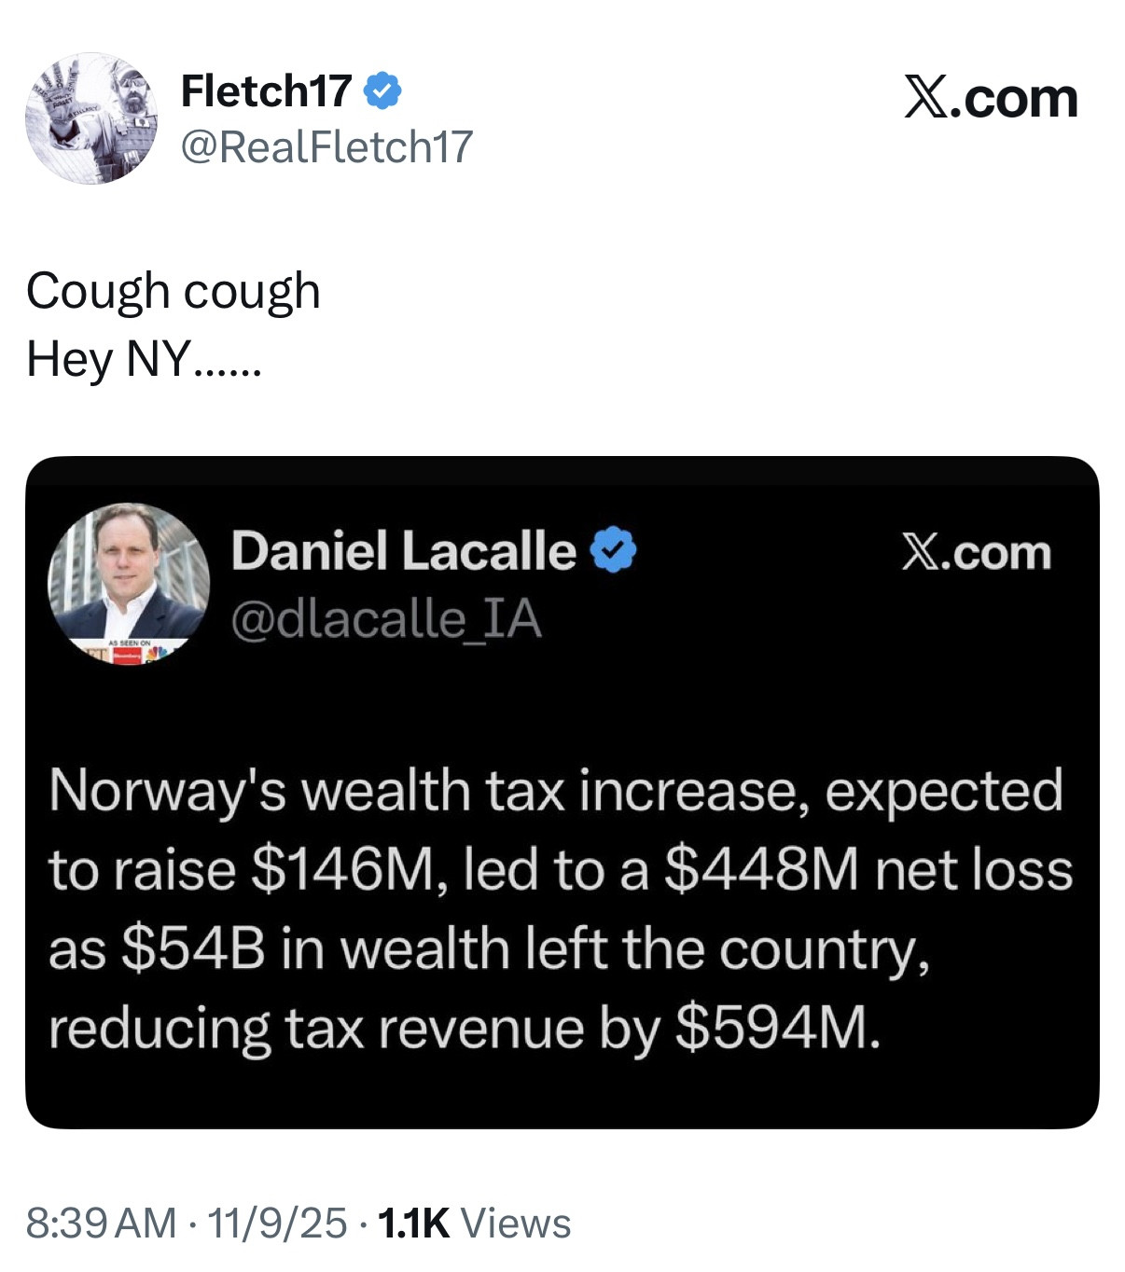This screenshot has width=1125, height=1272.
Task: Click the @RealFletch17 handle
Action: (326, 146)
